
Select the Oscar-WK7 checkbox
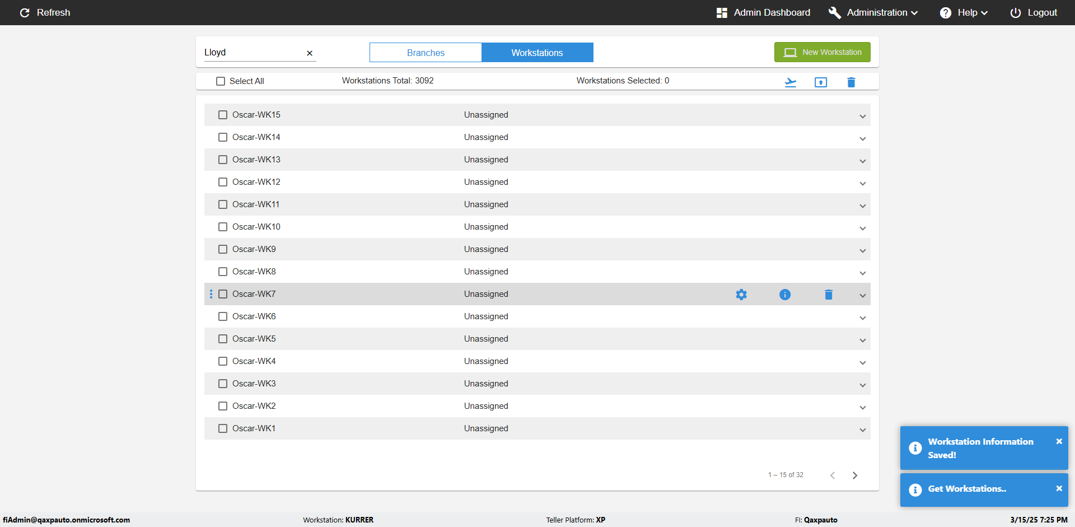click(223, 294)
